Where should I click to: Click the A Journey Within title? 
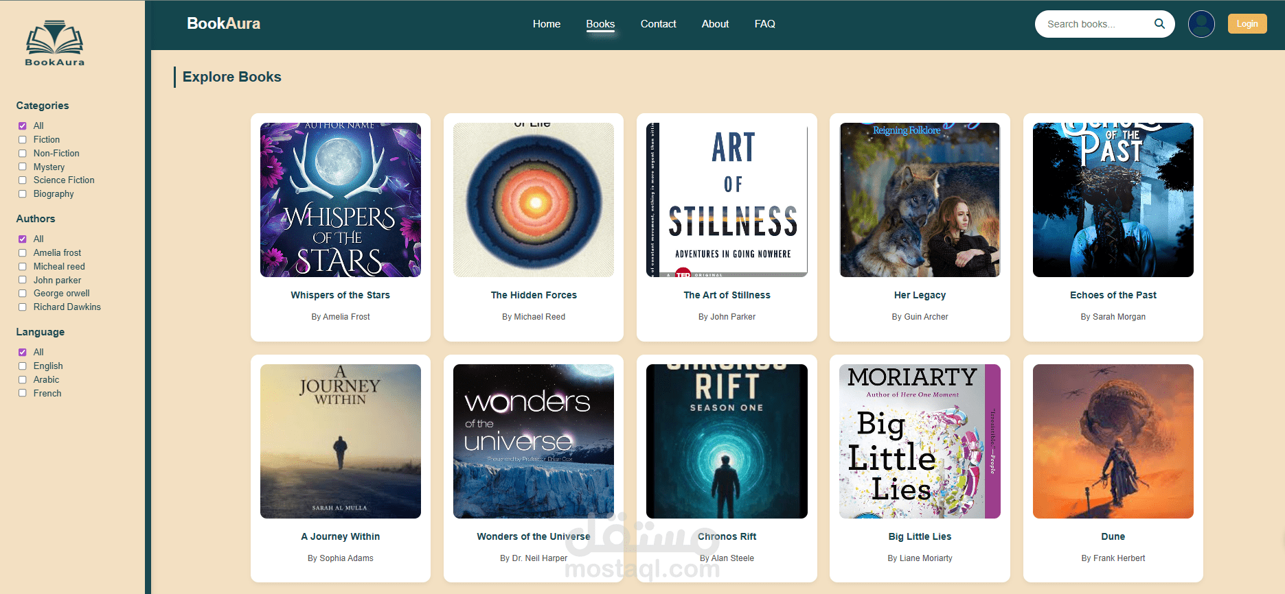[341, 536]
